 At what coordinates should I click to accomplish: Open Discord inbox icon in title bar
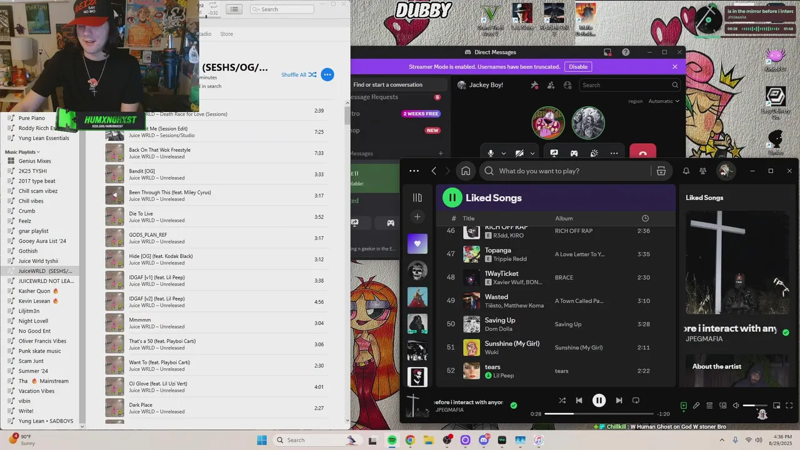(607, 52)
